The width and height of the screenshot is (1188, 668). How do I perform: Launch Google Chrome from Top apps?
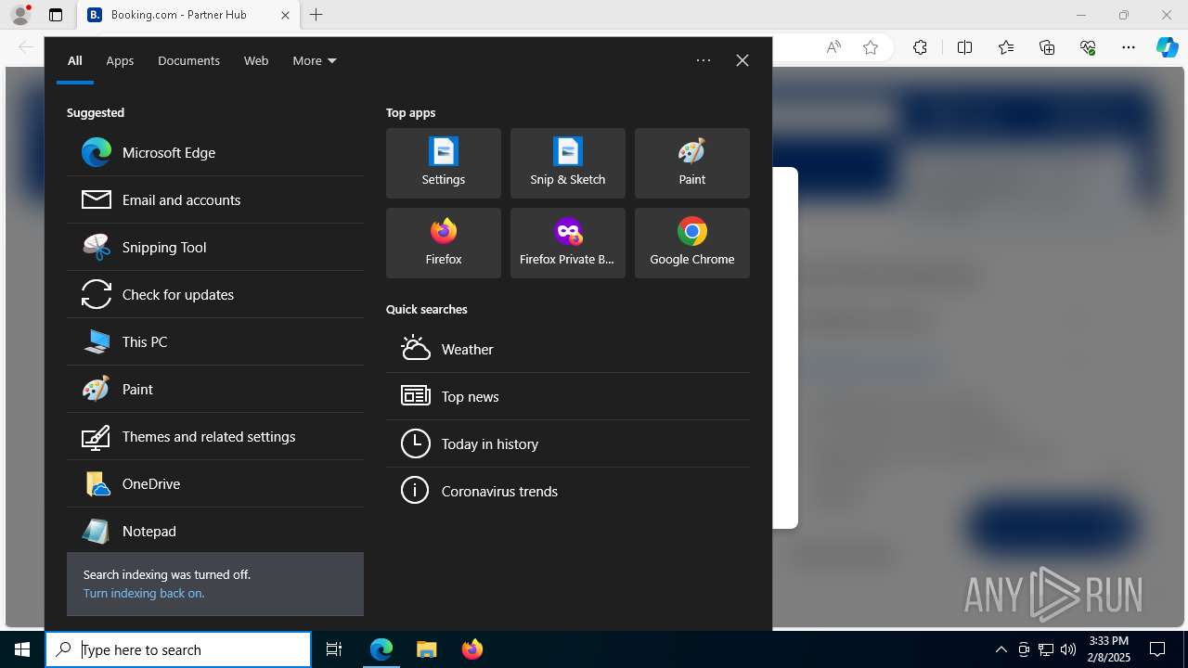point(692,243)
